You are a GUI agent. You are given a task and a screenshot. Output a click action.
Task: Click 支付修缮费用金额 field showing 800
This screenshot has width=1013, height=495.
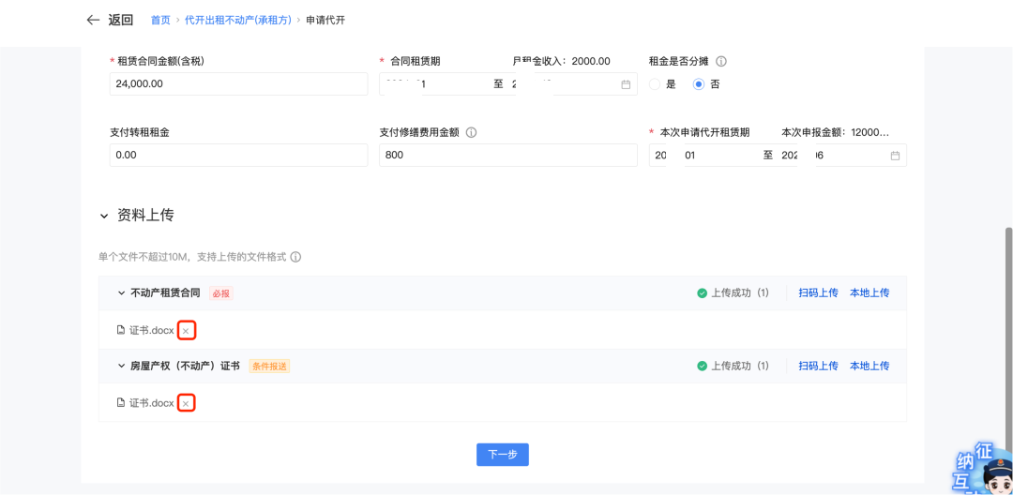point(507,155)
